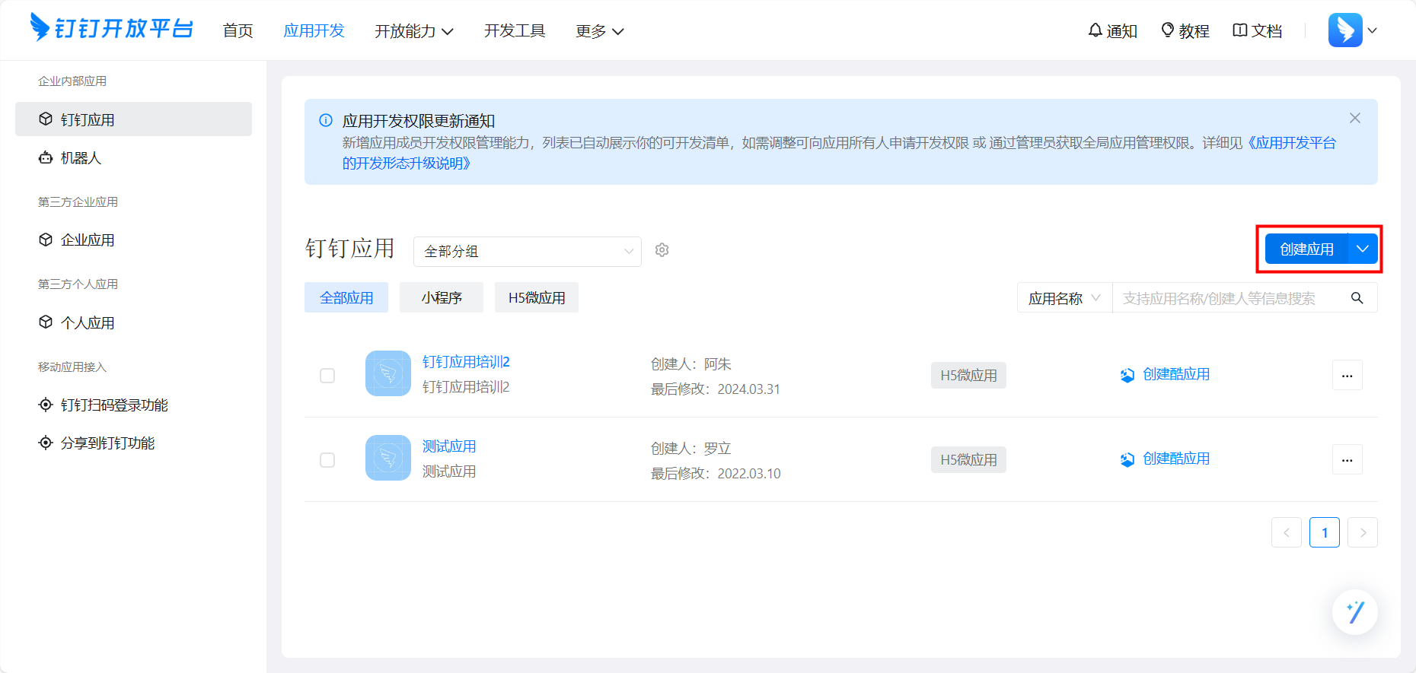1416x673 pixels.
Task: Click text 创建人: 阿朱
Action: tap(690, 364)
